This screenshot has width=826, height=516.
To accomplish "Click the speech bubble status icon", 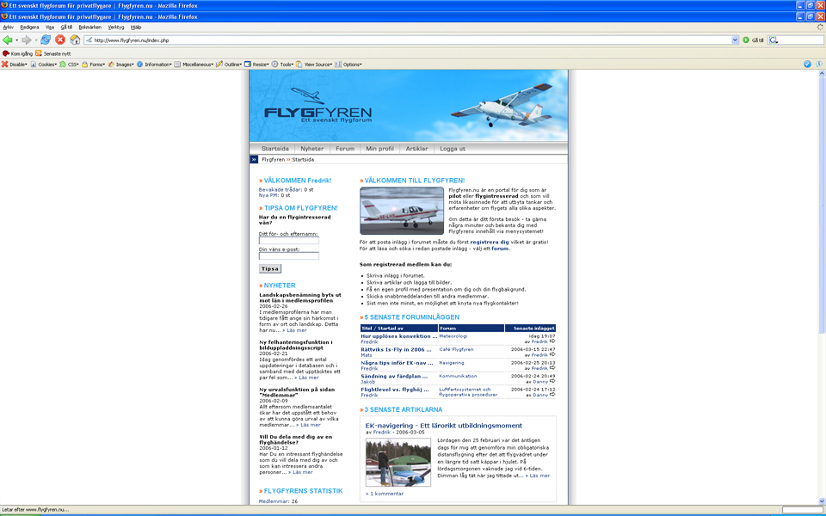I will [x=819, y=64].
